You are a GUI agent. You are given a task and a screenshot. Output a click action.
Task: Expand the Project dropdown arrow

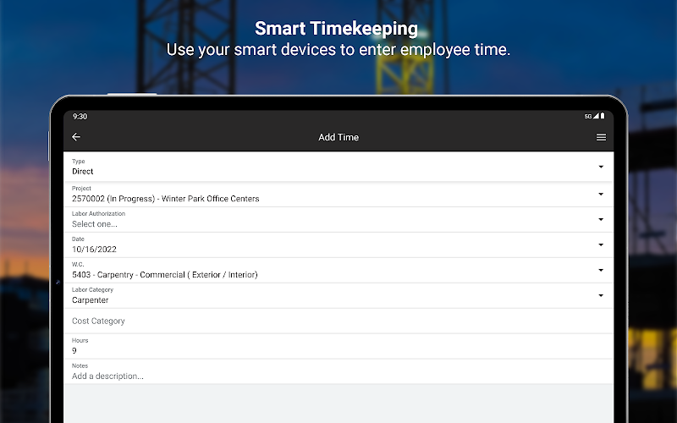[601, 195]
